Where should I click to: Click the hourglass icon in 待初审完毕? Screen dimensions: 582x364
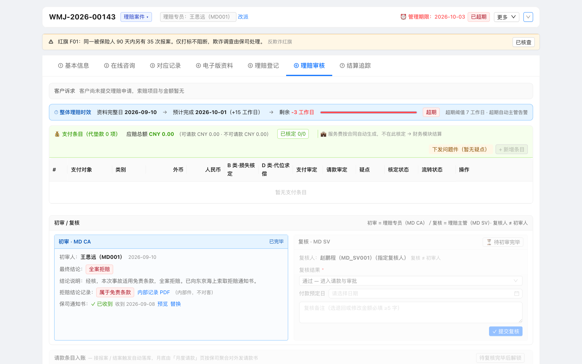pyautogui.click(x=489, y=242)
